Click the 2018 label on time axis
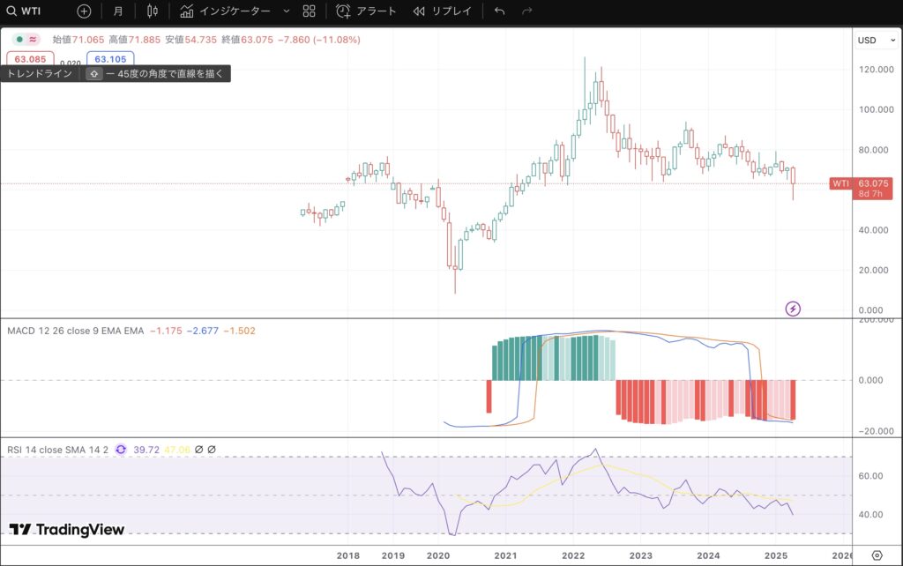903x566 pixels. (347, 555)
